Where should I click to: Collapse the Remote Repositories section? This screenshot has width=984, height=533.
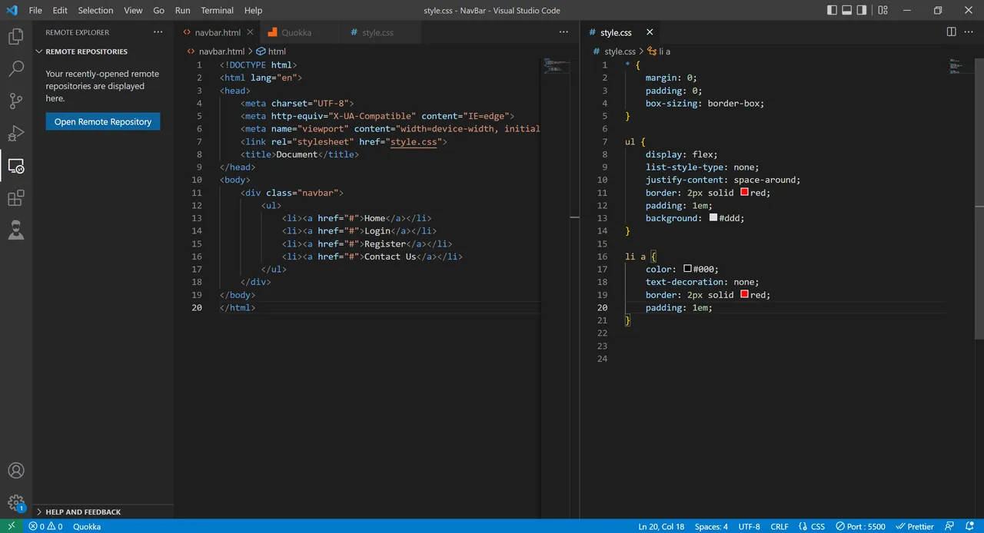86,51
